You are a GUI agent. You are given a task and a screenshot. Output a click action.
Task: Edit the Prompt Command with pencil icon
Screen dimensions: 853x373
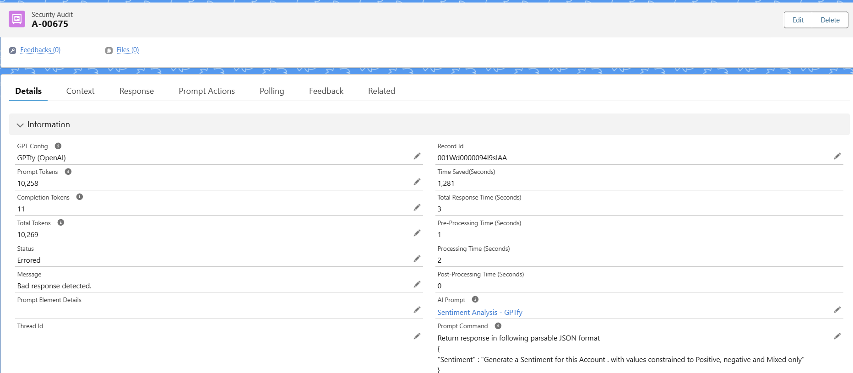click(837, 336)
